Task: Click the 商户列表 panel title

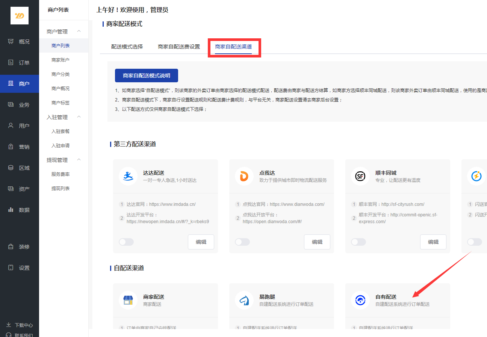Action: 58,10
